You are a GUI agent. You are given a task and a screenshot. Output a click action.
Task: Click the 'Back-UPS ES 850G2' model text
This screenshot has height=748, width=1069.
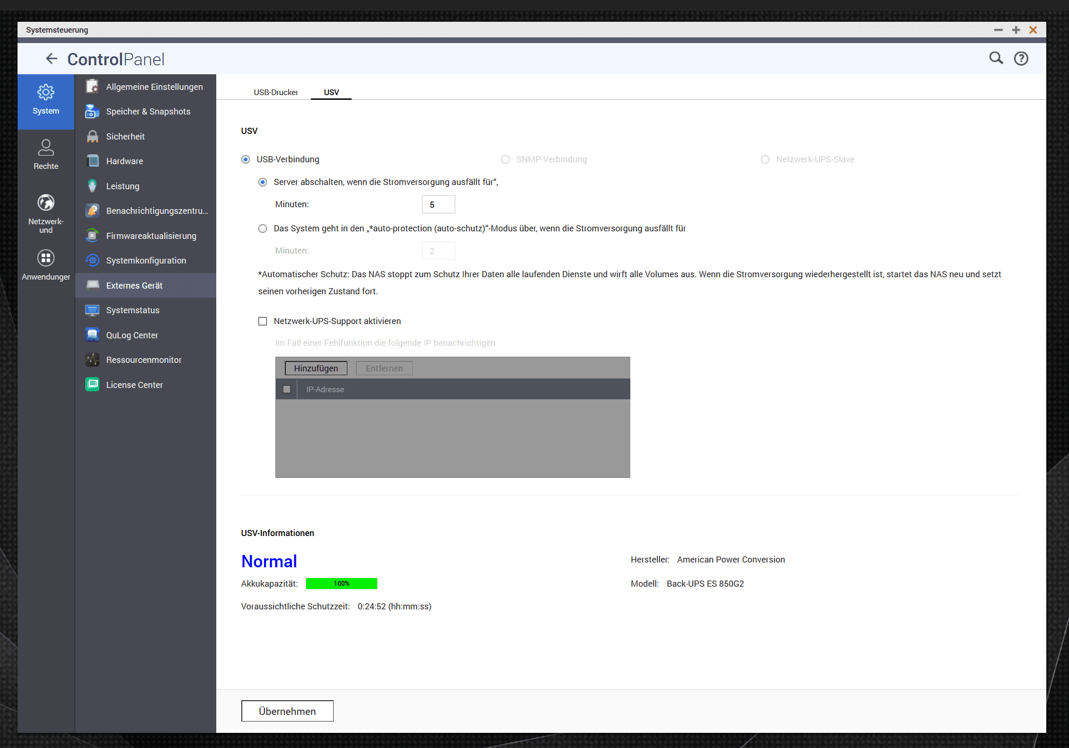(705, 584)
